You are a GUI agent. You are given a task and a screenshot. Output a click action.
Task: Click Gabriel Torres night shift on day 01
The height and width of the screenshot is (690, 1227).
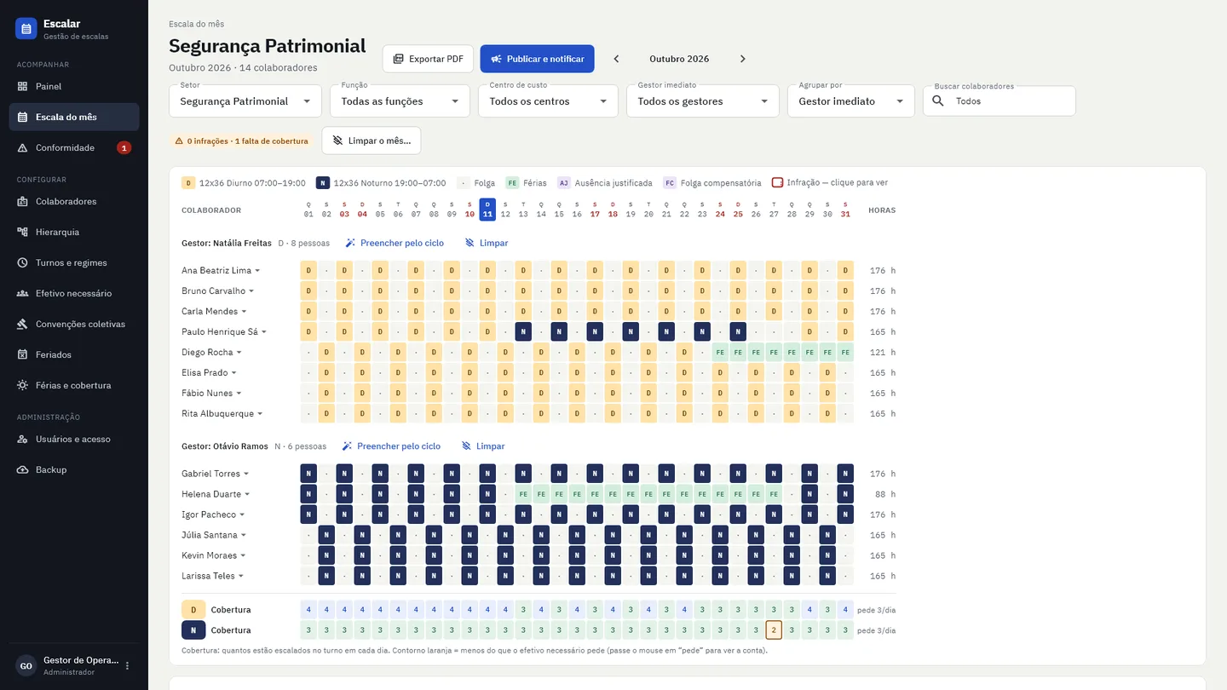click(x=308, y=474)
